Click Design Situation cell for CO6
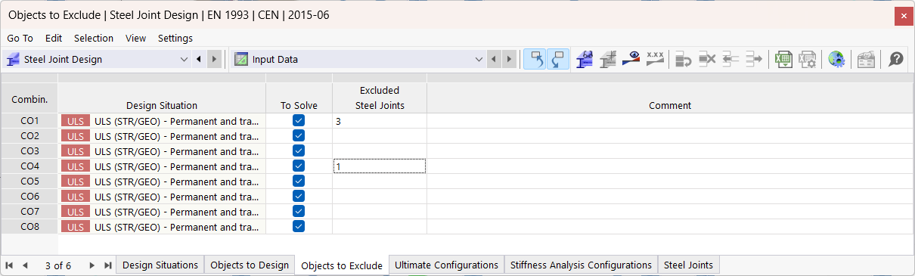The height and width of the screenshot is (276, 915). tap(162, 196)
